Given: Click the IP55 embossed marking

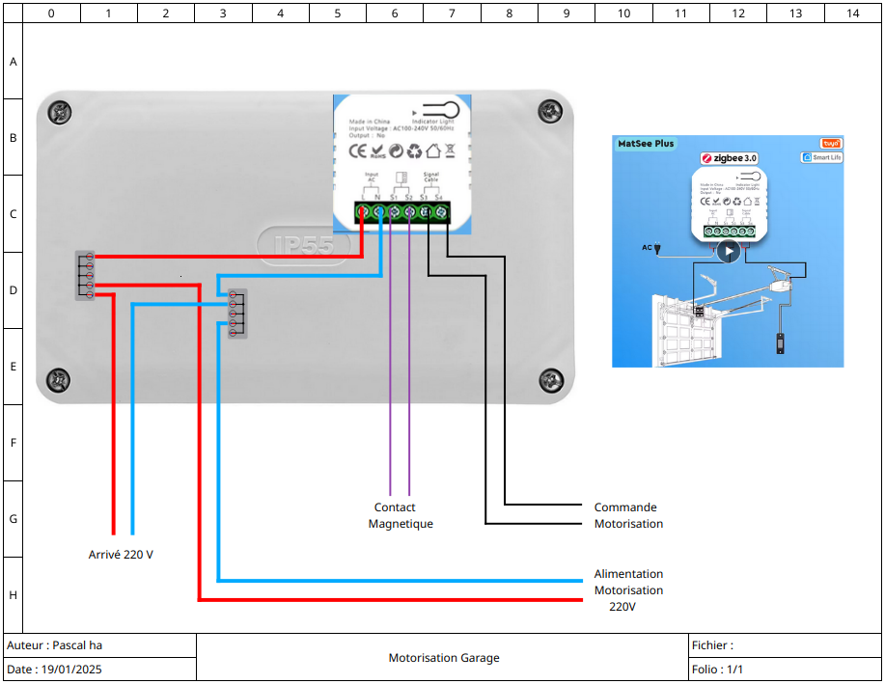Looking at the screenshot, I should [x=304, y=245].
